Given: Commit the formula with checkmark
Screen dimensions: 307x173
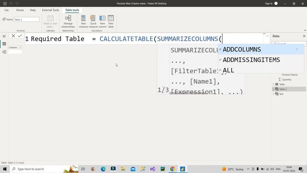Looking at the screenshot, I should click(20, 36).
